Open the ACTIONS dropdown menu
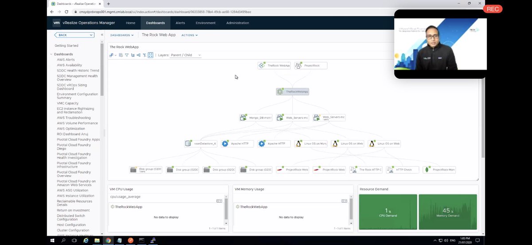 tap(189, 35)
